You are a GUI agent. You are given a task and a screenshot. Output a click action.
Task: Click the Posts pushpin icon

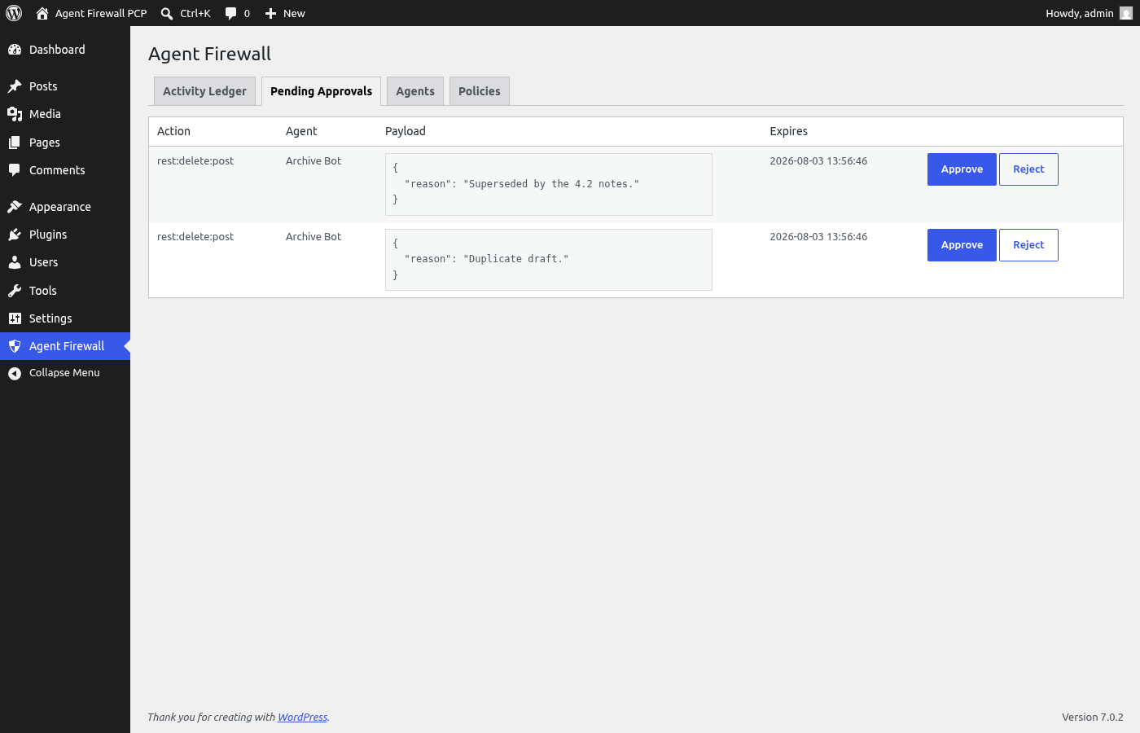coord(15,86)
